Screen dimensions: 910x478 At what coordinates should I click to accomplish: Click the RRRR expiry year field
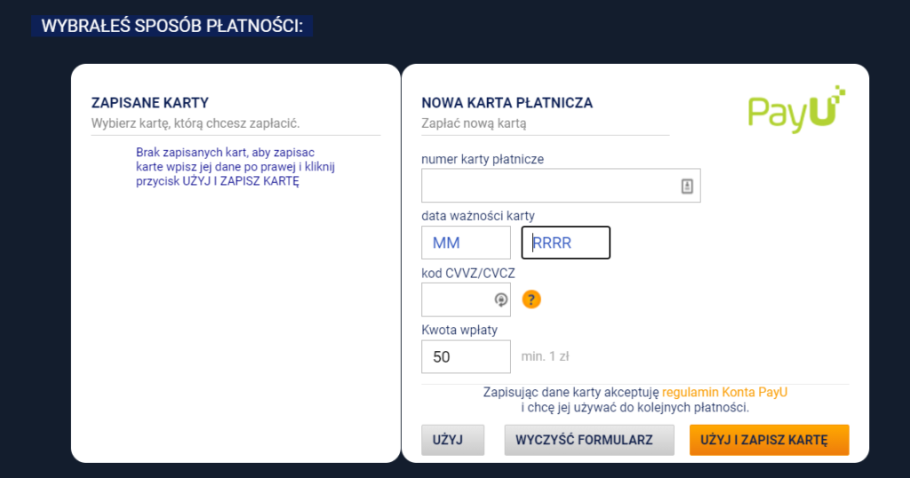pyautogui.click(x=566, y=243)
